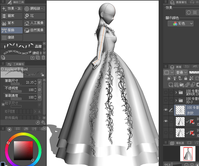Toggle multiple sub tool selection checkbox icon
199x166 pixels.
coord(3,58)
